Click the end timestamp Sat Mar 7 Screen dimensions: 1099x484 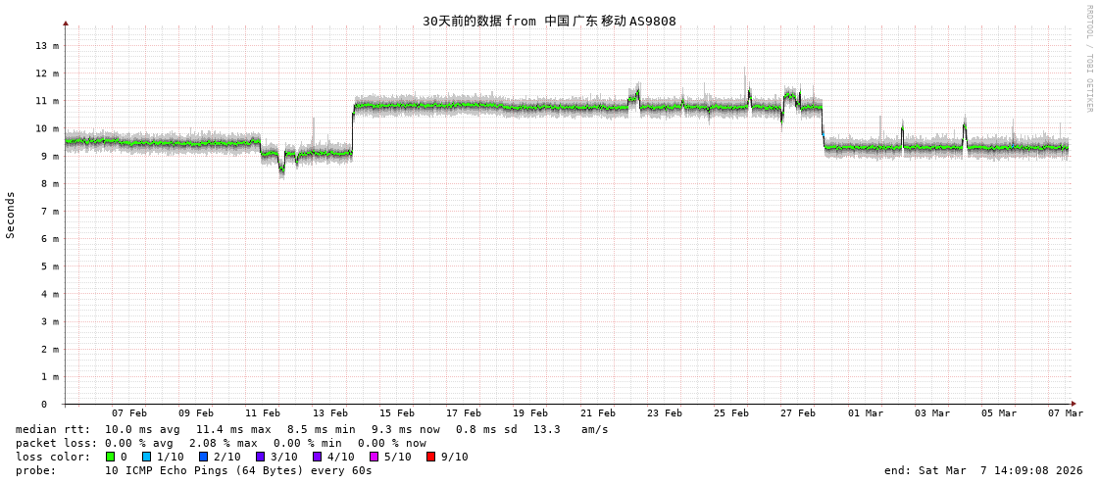983,470
